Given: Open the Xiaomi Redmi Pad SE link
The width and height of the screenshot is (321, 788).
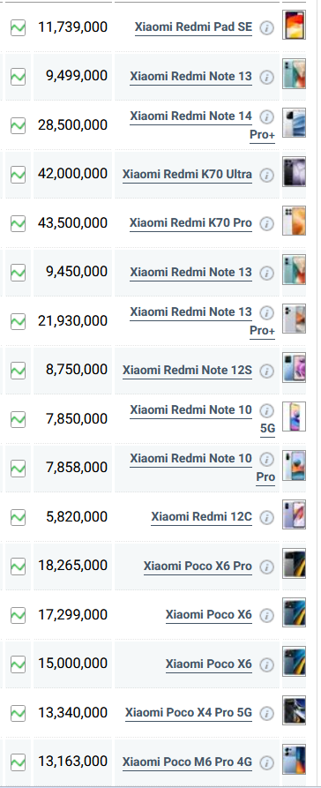Looking at the screenshot, I should tap(193, 27).
